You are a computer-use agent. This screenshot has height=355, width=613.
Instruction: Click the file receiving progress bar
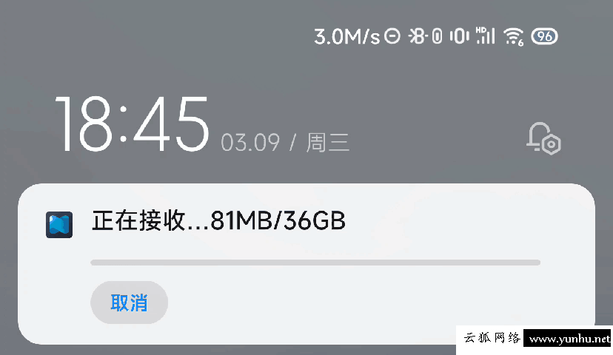315,263
